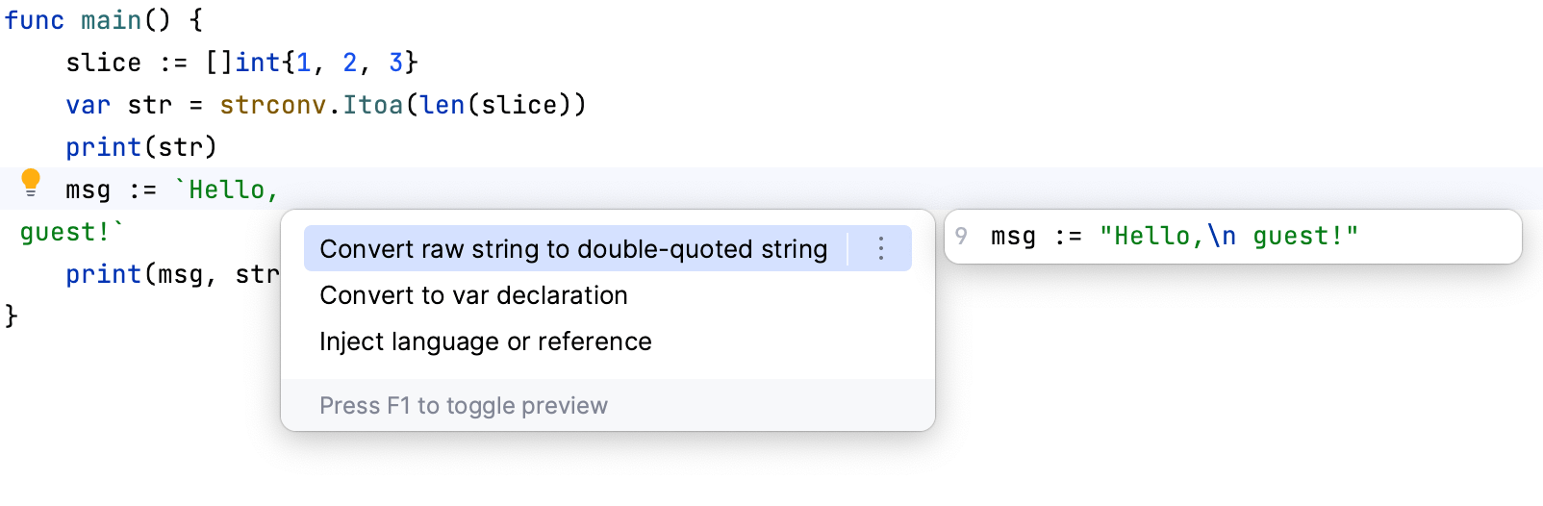The image size is (1543, 506).
Task: Click the `Hello, raw string text
Action: [227, 190]
